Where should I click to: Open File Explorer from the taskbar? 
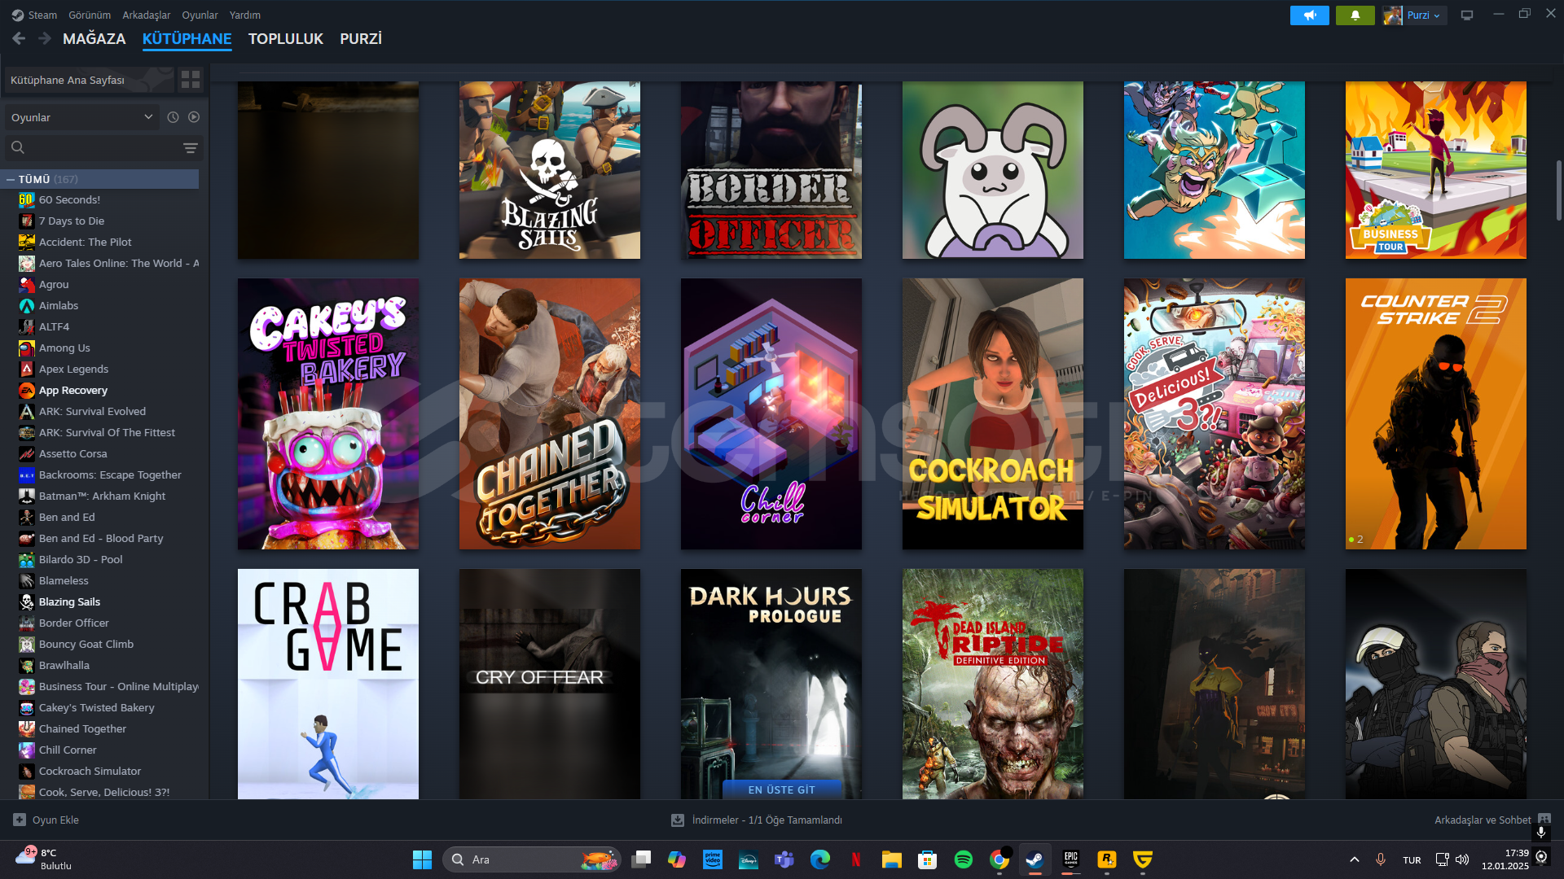(891, 859)
